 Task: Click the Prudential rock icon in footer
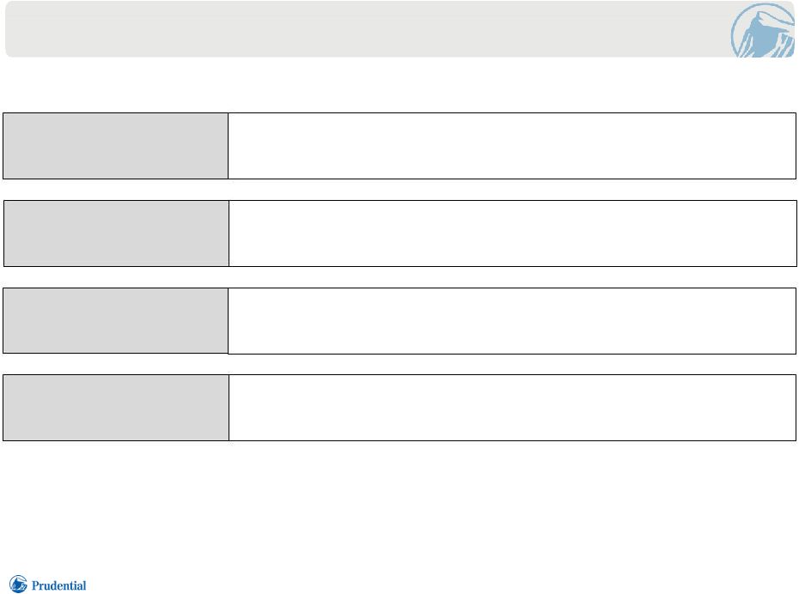tap(18, 585)
